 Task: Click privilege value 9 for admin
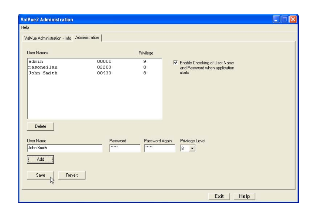coord(145,61)
